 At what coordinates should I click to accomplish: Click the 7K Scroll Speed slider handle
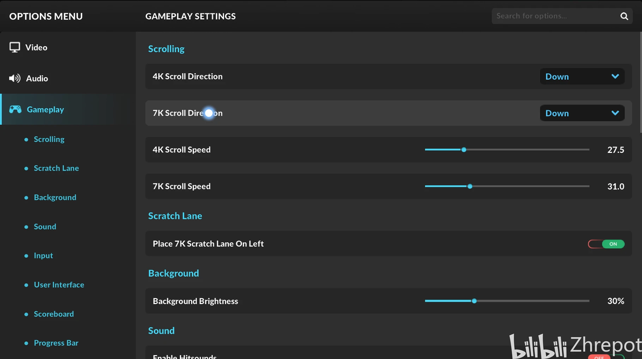point(470,186)
